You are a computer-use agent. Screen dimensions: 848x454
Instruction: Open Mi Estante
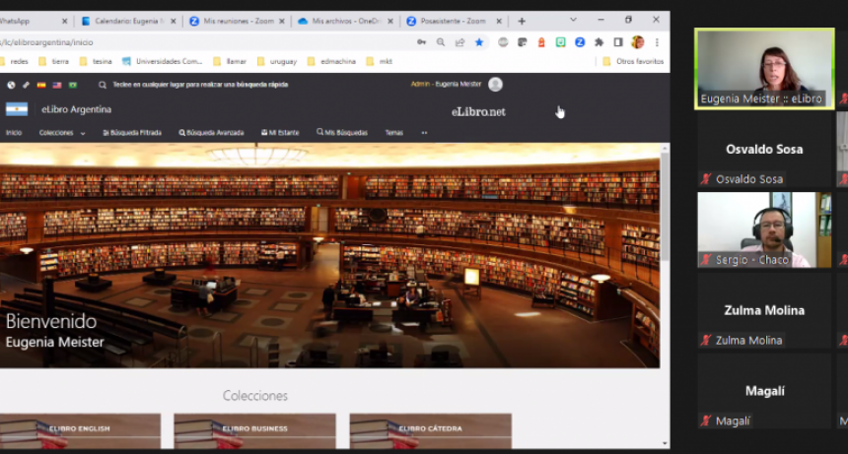coord(280,133)
